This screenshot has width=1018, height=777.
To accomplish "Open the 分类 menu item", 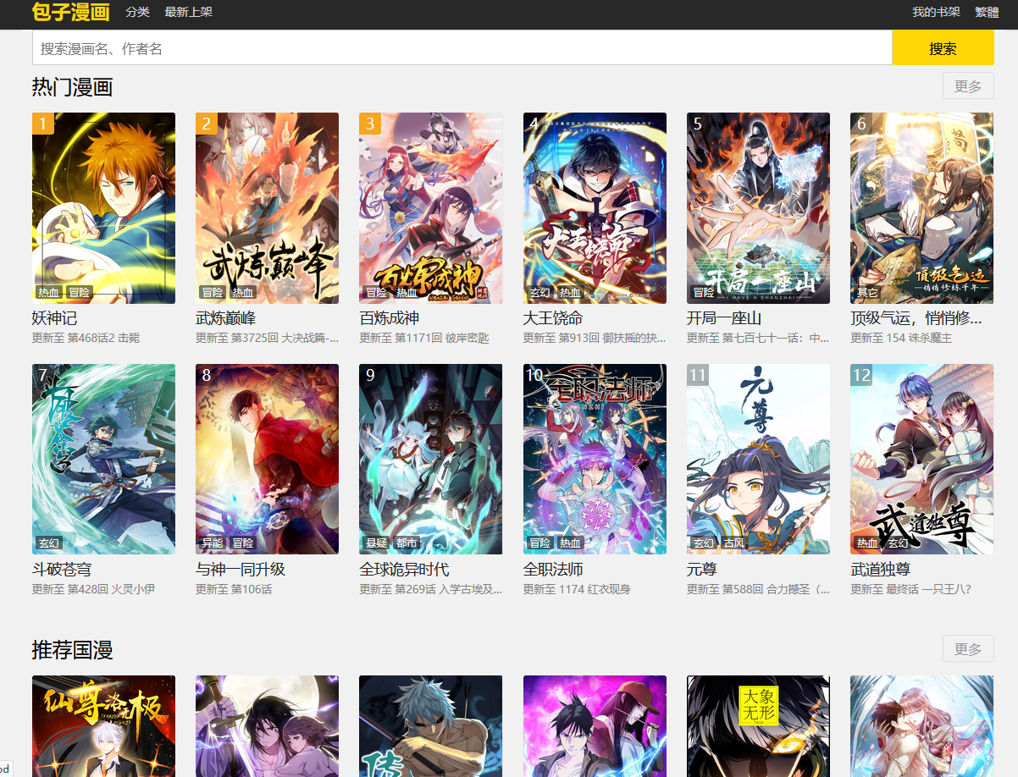I will pos(137,12).
